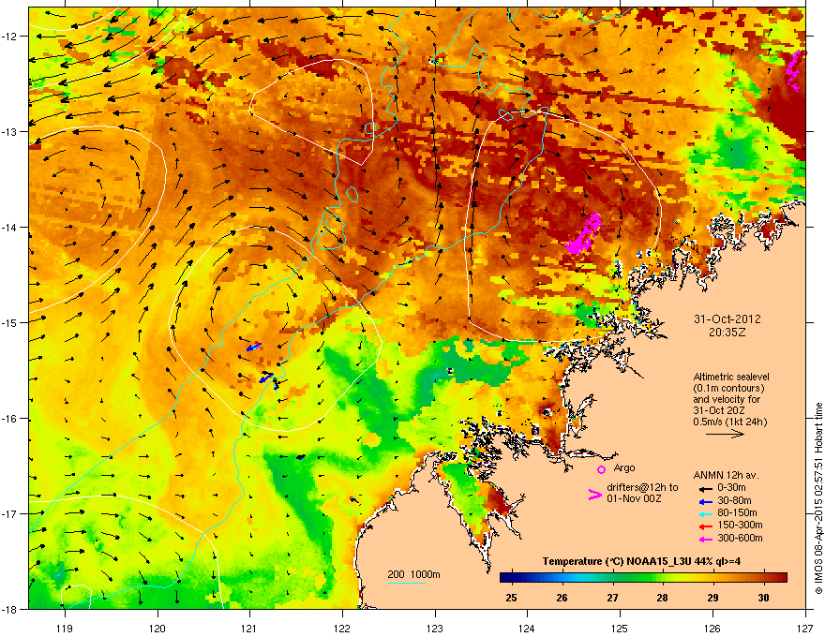Click the colorbar tick label '27'
This screenshot has width=825, height=637.
612,598
